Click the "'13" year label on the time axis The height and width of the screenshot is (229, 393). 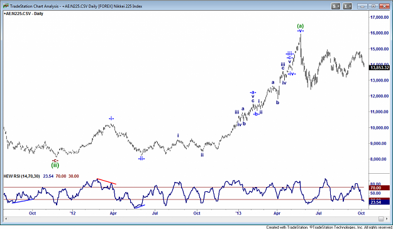coord(238,213)
